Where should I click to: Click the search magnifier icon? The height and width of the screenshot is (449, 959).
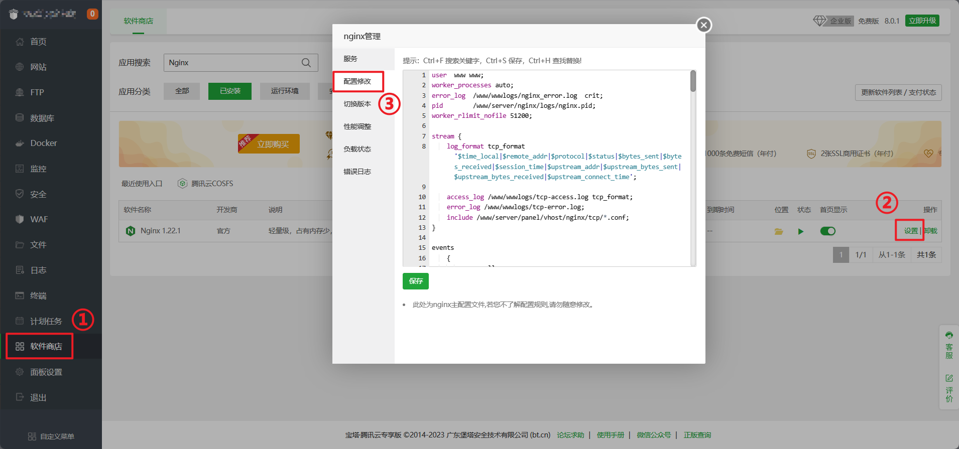pos(306,63)
